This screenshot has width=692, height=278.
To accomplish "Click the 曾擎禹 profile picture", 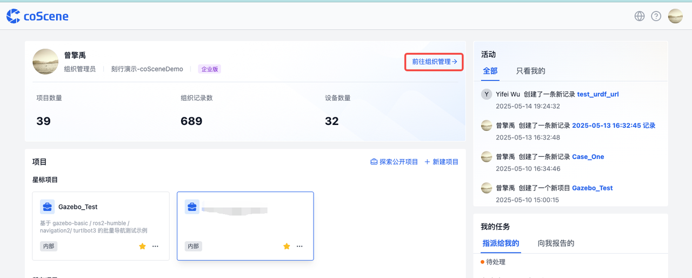I will [45, 62].
